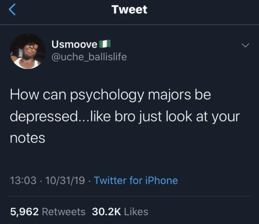Open the Retweets label list

(64, 212)
